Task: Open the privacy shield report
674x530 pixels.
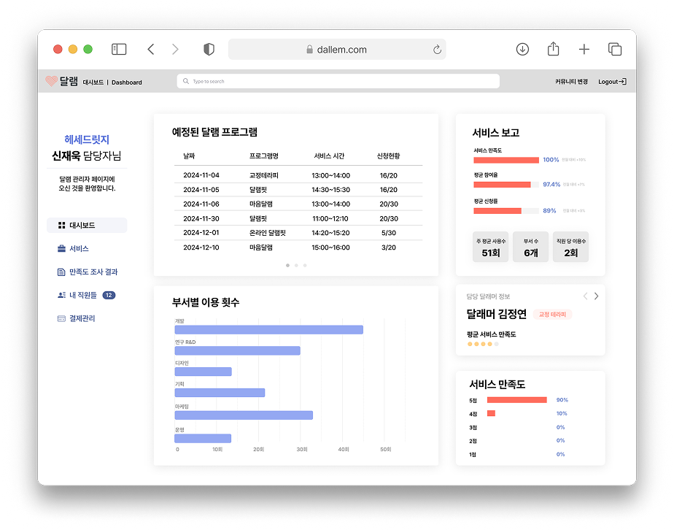Action: pyautogui.click(x=209, y=50)
